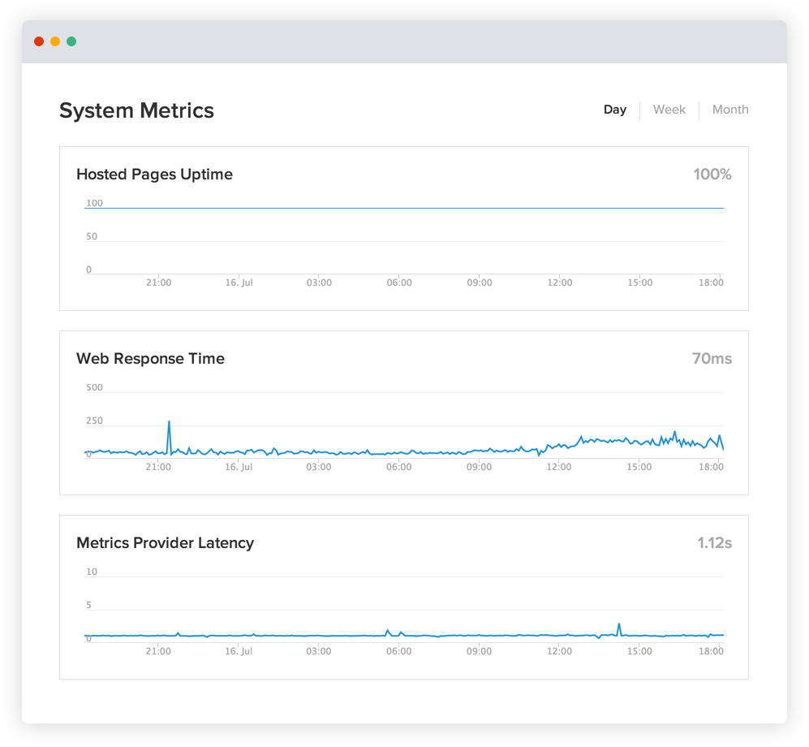
Task: Switch to the Week view
Action: click(x=669, y=110)
